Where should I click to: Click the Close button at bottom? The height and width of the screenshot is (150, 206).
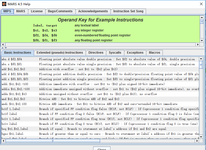click(x=102, y=148)
